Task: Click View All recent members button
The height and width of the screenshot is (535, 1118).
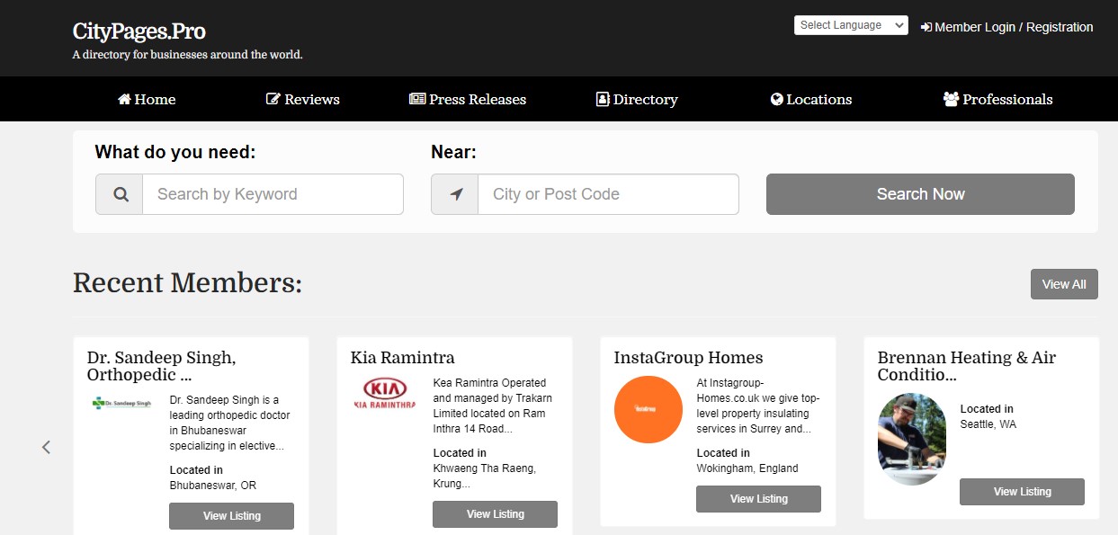Action: tap(1063, 284)
